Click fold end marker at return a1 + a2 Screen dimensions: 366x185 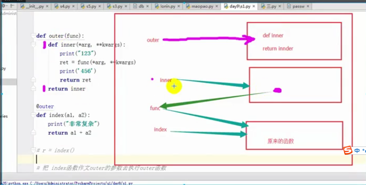33,132
